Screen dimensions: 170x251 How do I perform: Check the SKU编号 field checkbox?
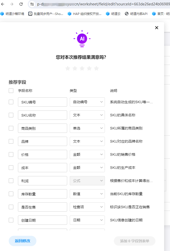[x=11, y=102]
